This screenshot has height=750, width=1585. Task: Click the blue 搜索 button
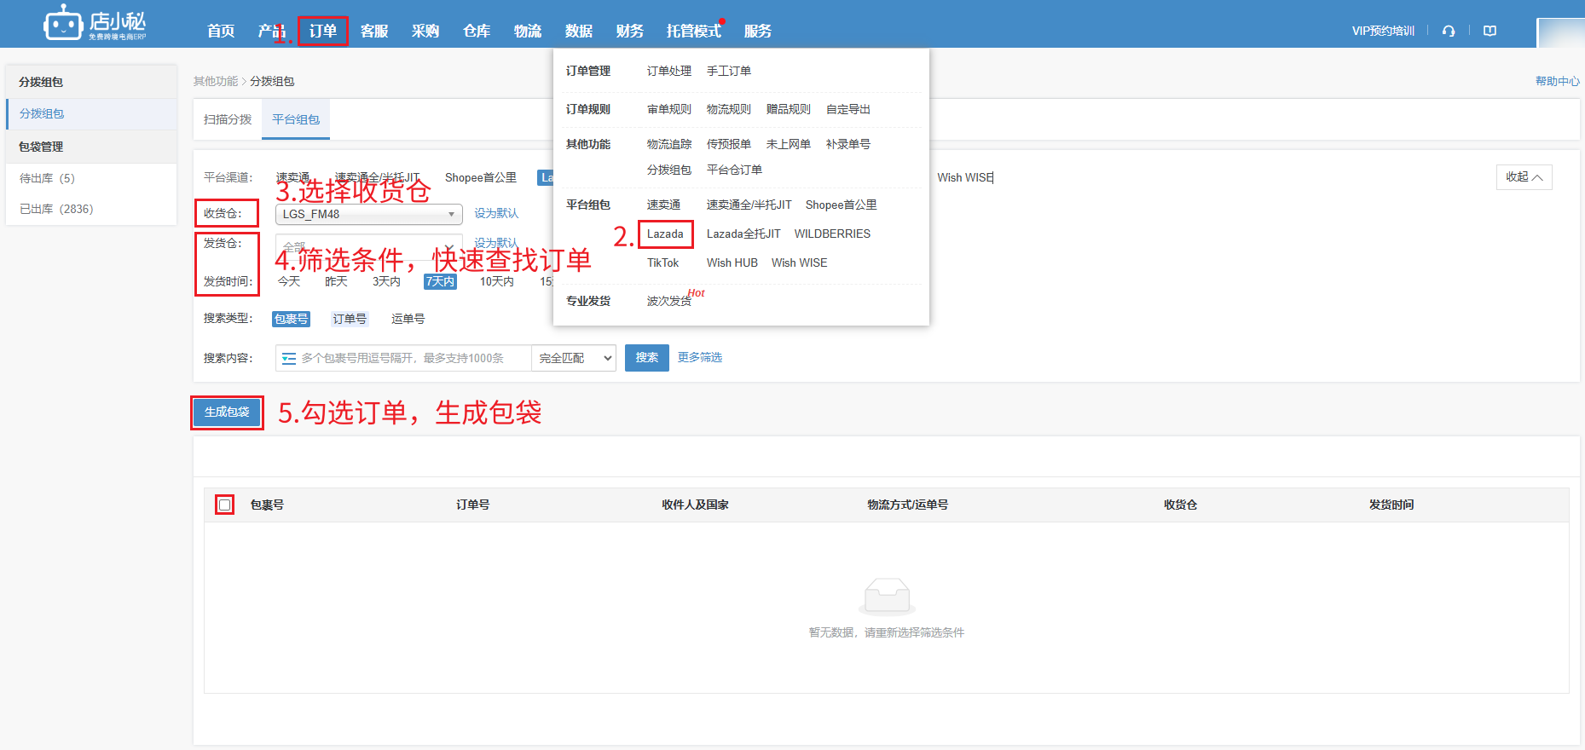click(647, 358)
